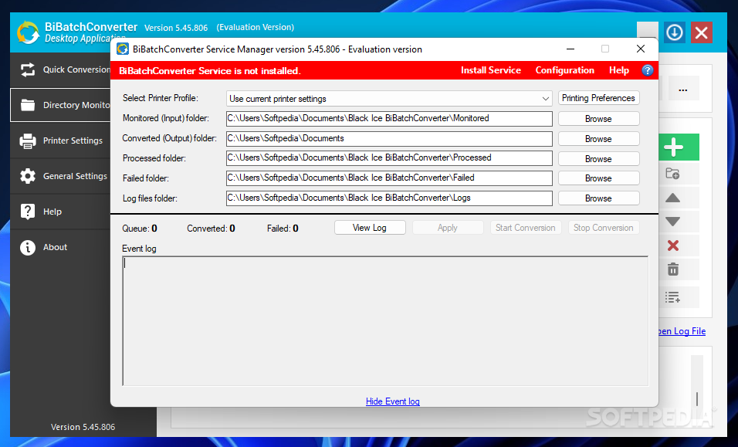Click the Start Conversion button
The height and width of the screenshot is (447, 738).
526,228
